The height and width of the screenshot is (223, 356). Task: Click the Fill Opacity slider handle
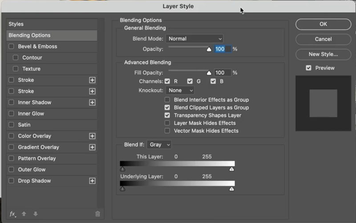pyautogui.click(x=209, y=73)
